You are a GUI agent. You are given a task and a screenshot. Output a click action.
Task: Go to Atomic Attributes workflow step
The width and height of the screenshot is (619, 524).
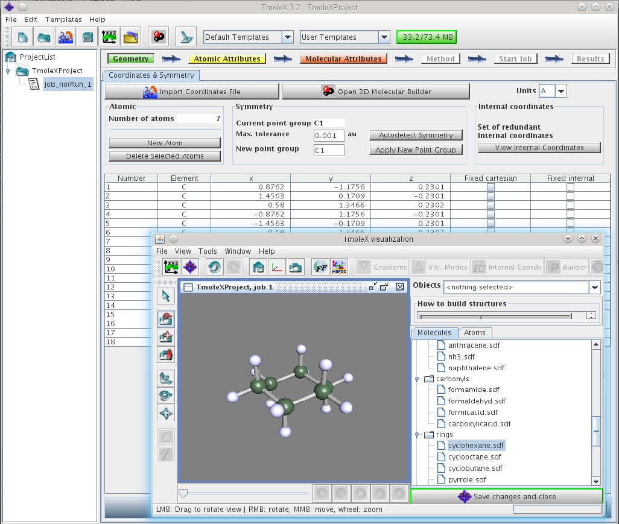[x=227, y=59]
